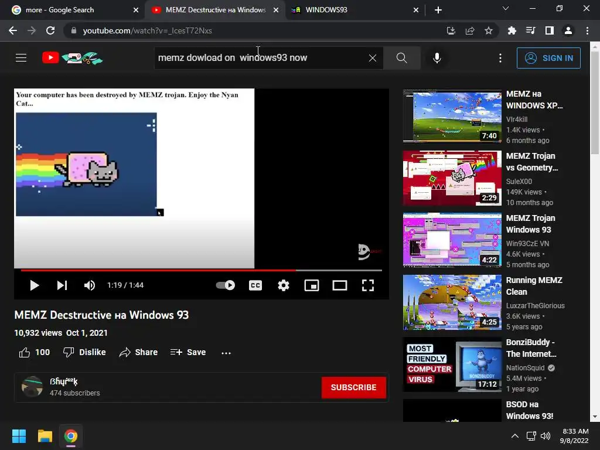
Task: Close the WINDOWS93 tab
Action: pyautogui.click(x=416, y=10)
